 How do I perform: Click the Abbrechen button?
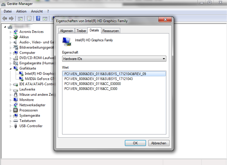[159, 143]
